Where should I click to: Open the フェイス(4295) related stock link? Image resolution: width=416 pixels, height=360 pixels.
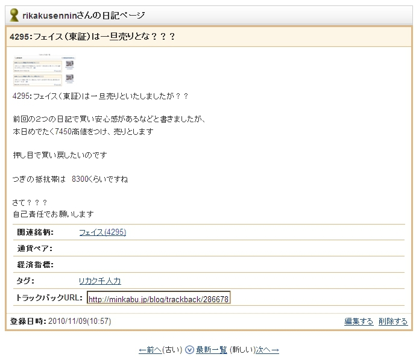coord(102,232)
